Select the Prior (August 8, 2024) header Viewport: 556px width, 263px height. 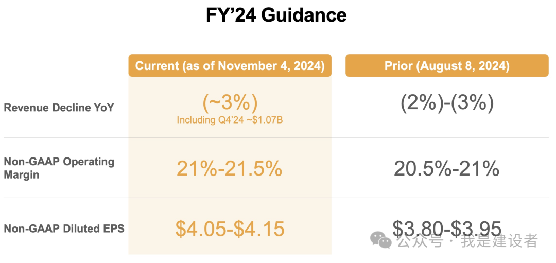pyautogui.click(x=446, y=66)
